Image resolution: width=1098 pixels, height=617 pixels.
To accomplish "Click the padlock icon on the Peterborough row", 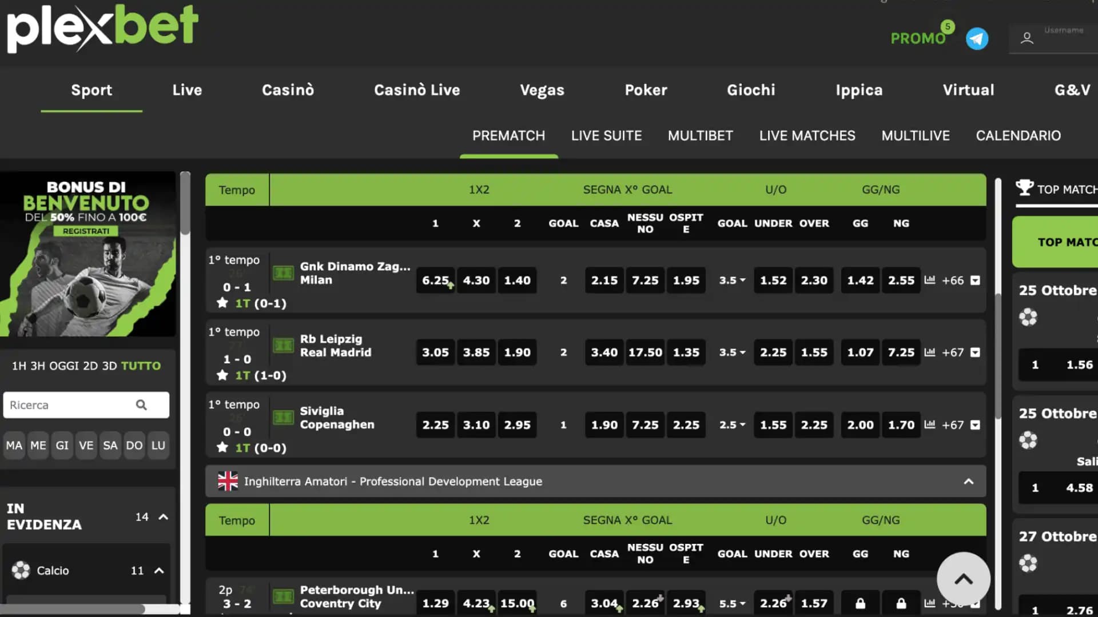I will [860, 603].
